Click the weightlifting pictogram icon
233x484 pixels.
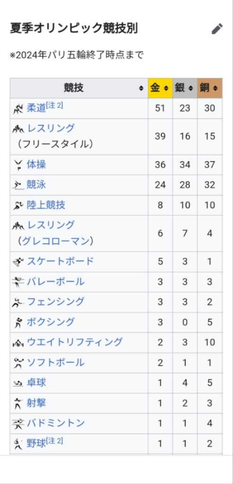18,343
